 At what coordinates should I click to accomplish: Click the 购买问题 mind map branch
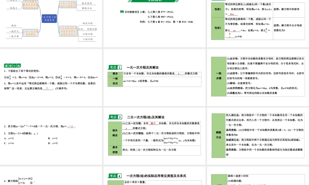coord(87,23)
